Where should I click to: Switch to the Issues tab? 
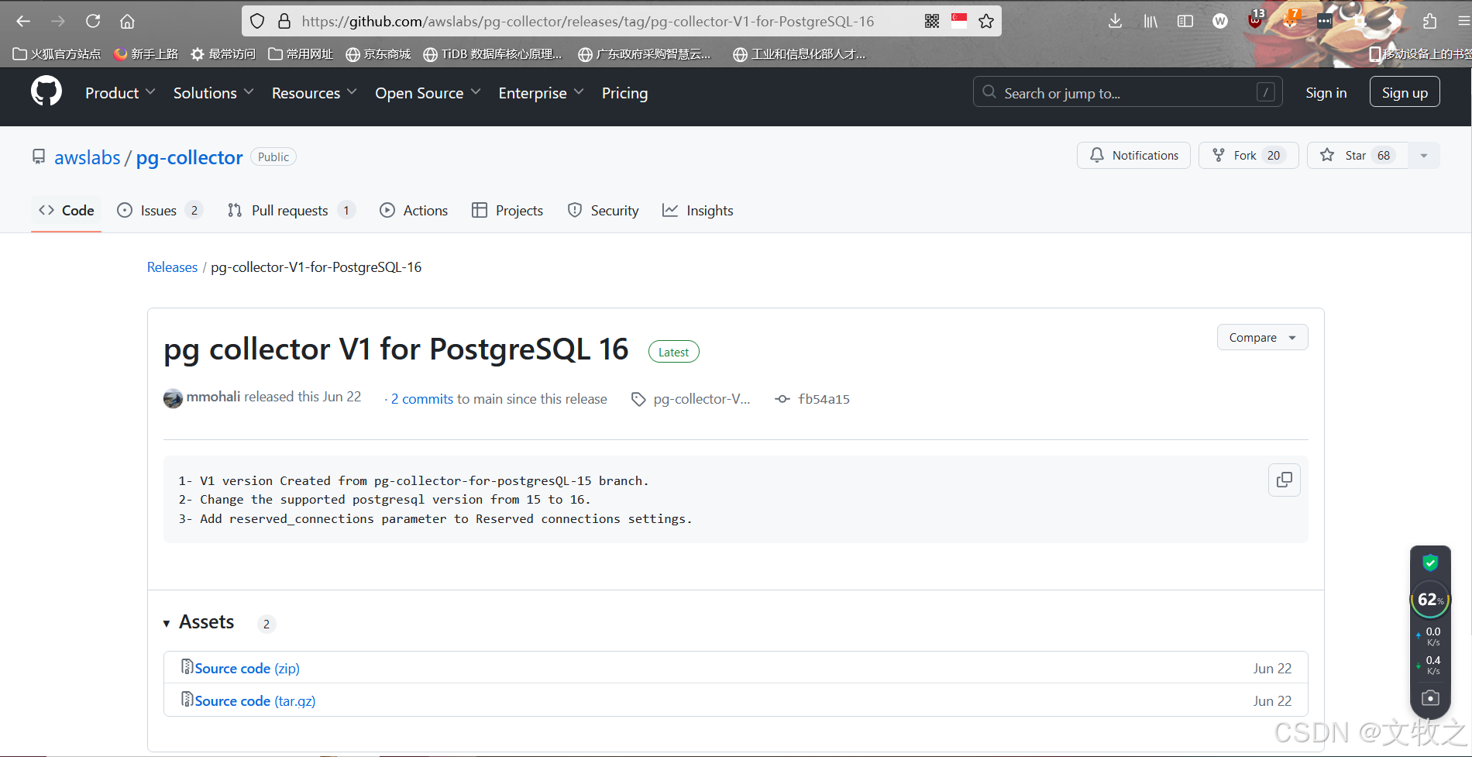(x=160, y=211)
